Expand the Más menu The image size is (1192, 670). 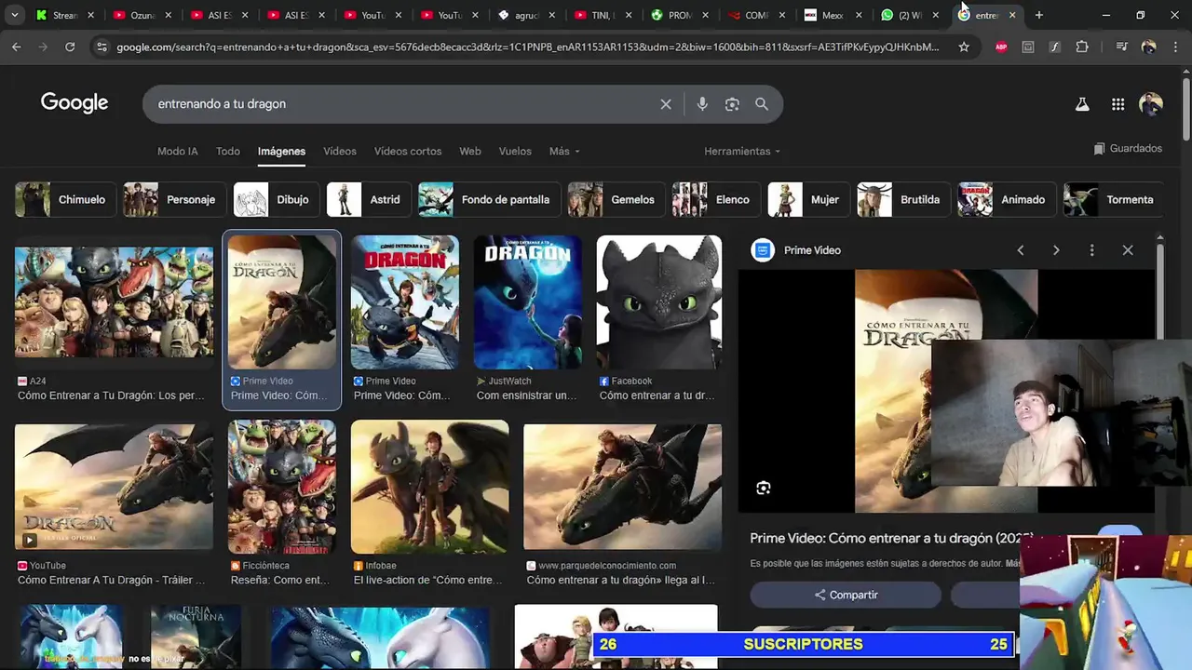pyautogui.click(x=564, y=151)
